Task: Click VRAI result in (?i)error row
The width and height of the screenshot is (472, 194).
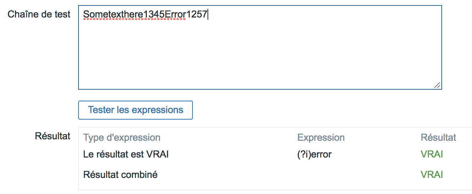Action: 432,155
